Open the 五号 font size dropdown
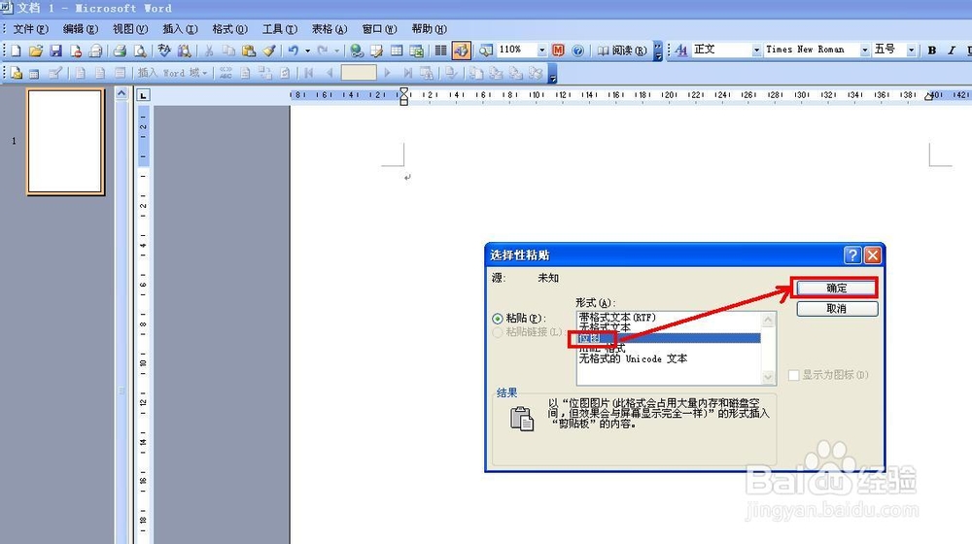 click(912, 51)
